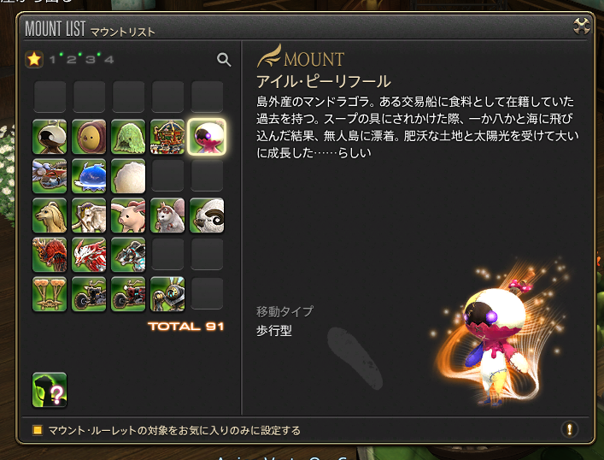Select the white mammoth mount icon
This screenshot has height=460, width=604.
[x=89, y=215]
